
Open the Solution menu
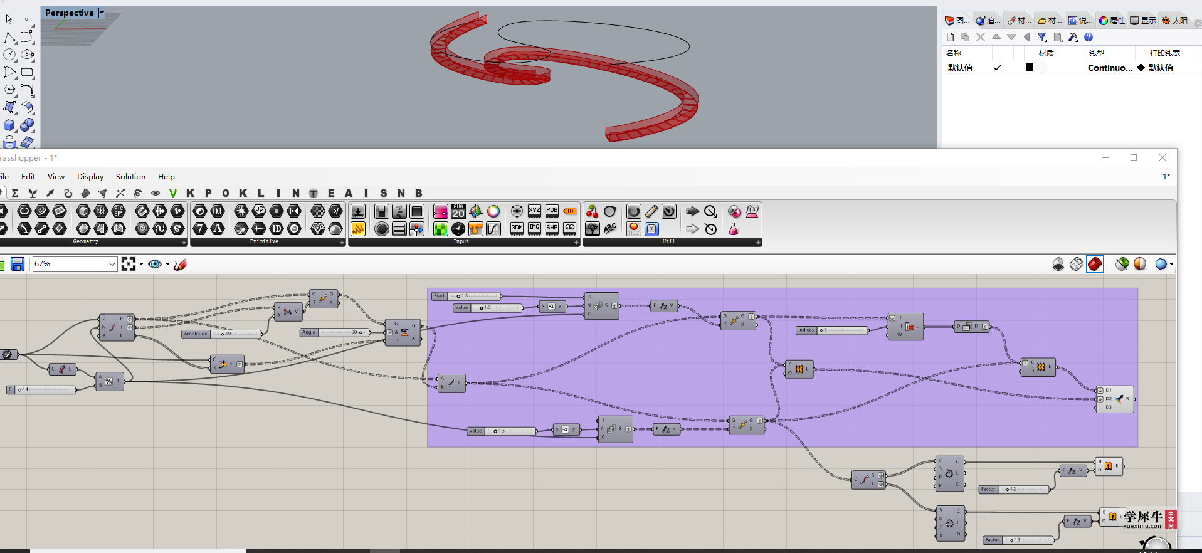click(x=130, y=177)
